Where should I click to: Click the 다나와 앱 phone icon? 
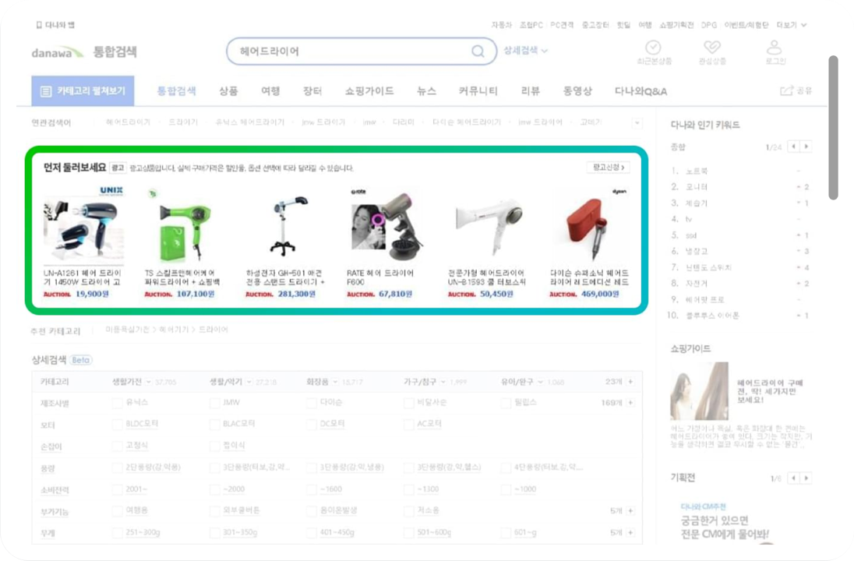click(x=39, y=25)
